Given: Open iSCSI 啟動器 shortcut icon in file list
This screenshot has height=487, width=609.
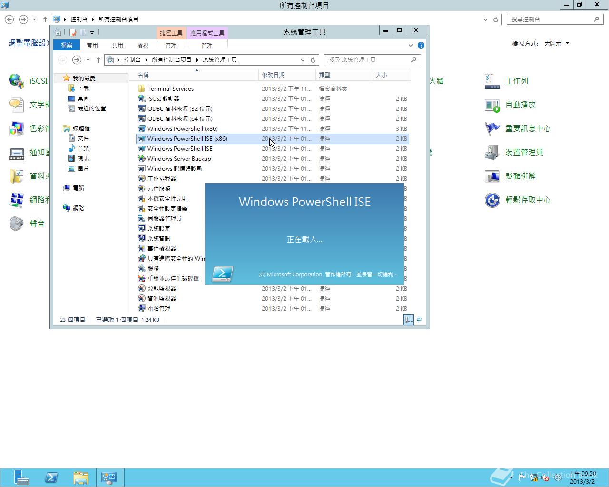Looking at the screenshot, I should 141,98.
